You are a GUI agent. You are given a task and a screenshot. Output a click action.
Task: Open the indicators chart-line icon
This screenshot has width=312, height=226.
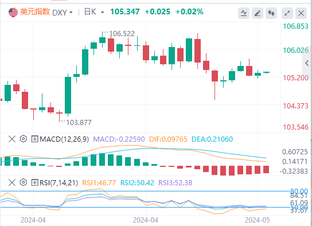[x=244, y=13]
